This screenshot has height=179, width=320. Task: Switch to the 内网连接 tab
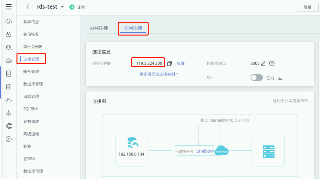99,28
